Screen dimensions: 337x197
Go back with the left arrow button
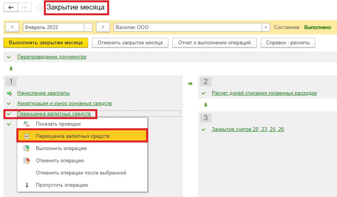(x=11, y=8)
